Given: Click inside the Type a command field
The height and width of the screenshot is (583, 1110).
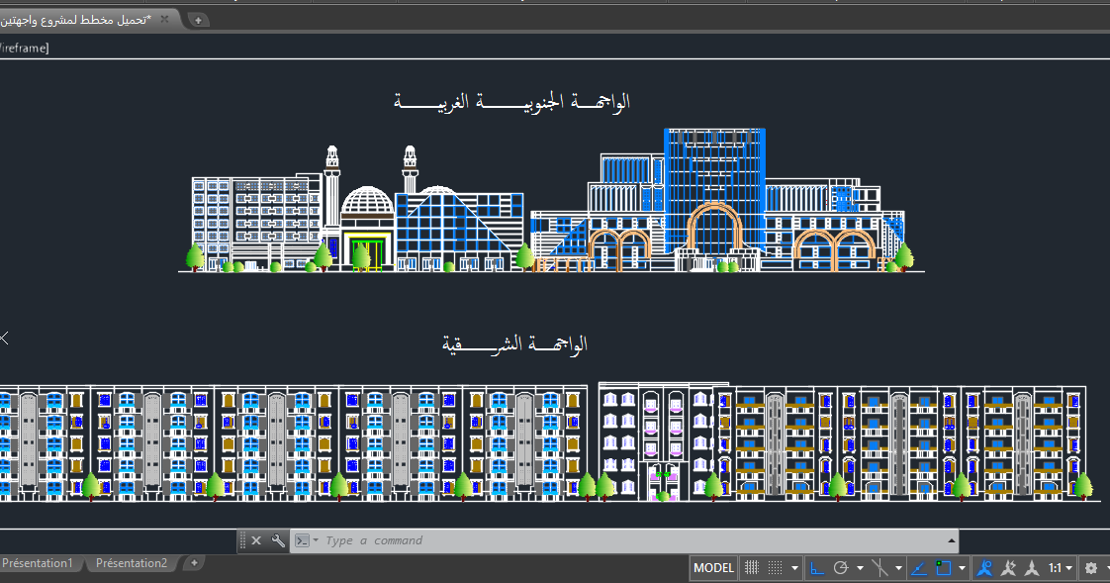Looking at the screenshot, I should 416,541.
